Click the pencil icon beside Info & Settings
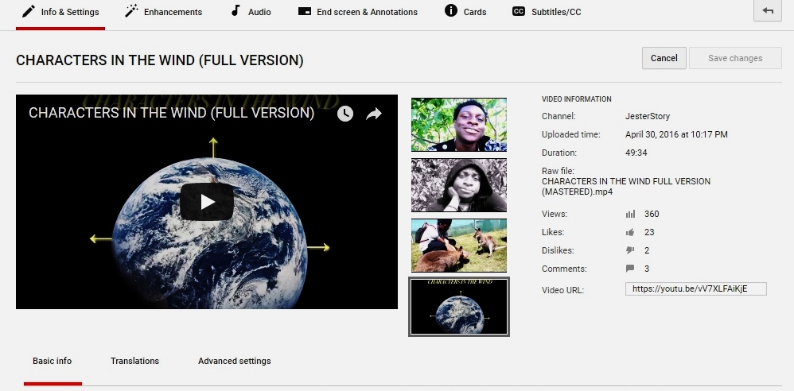Image resolution: width=794 pixels, height=391 pixels. click(x=29, y=11)
